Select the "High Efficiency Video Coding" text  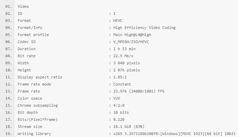144,28
